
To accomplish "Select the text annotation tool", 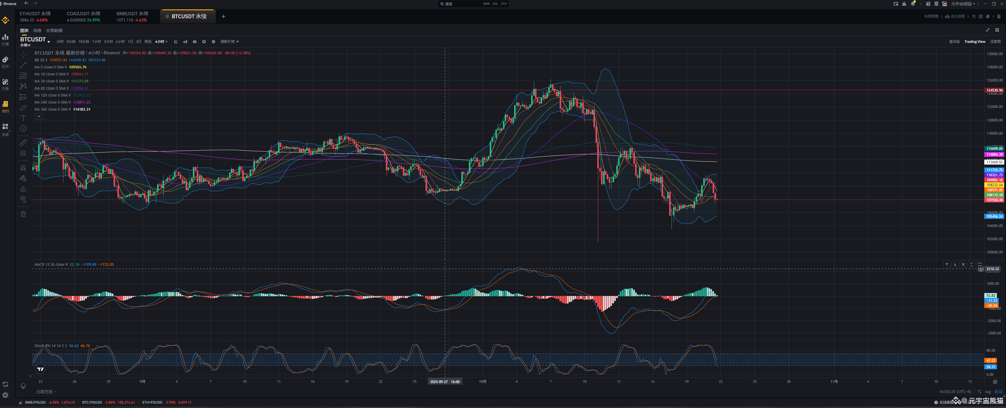I will 23,118.
